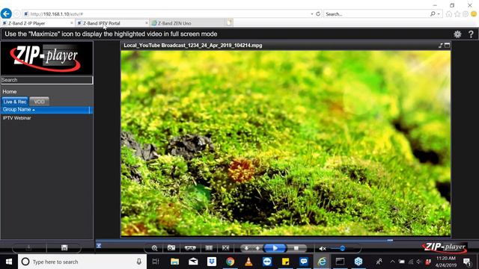The image size is (479, 269).
Task: Select the VOD tab
Action: pos(39,102)
